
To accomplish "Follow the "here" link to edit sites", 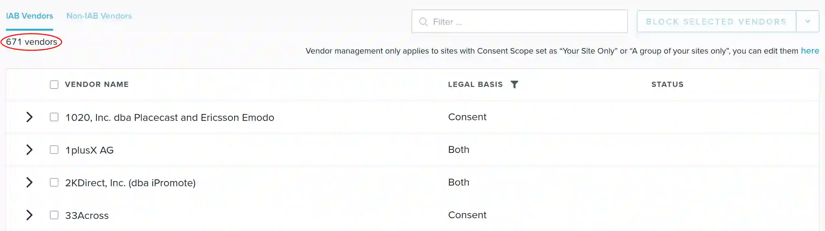I will (x=810, y=51).
